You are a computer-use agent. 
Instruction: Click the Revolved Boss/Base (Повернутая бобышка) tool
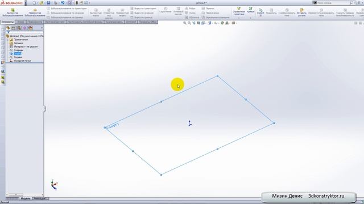35,12
